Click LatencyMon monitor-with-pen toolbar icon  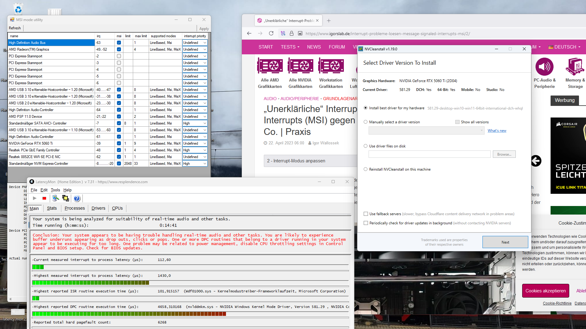click(x=56, y=198)
